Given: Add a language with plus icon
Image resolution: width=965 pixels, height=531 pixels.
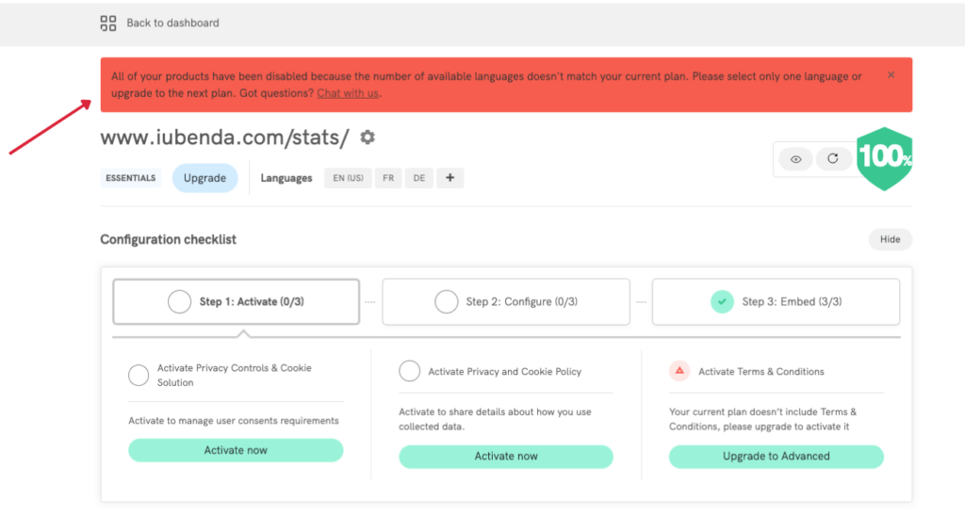Looking at the screenshot, I should (x=450, y=178).
